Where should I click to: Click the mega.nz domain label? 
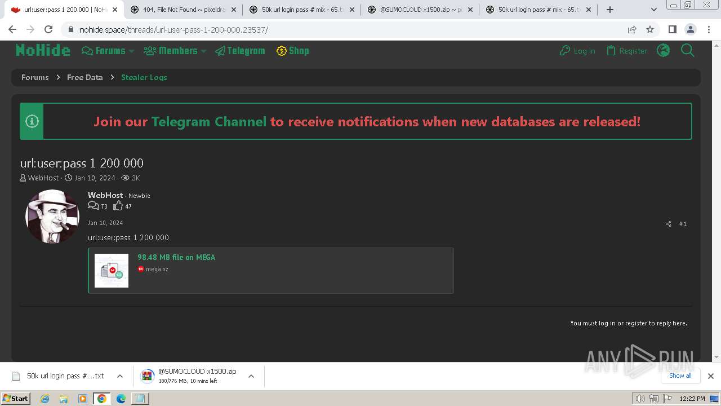coord(157,269)
